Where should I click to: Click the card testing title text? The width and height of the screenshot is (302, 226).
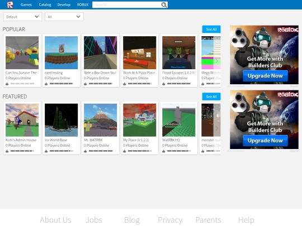tap(54, 73)
